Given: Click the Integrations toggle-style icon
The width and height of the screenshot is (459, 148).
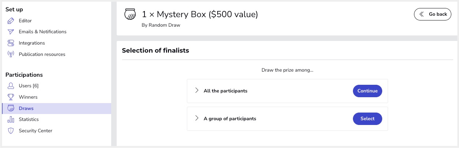Looking at the screenshot, I should pos(11,43).
